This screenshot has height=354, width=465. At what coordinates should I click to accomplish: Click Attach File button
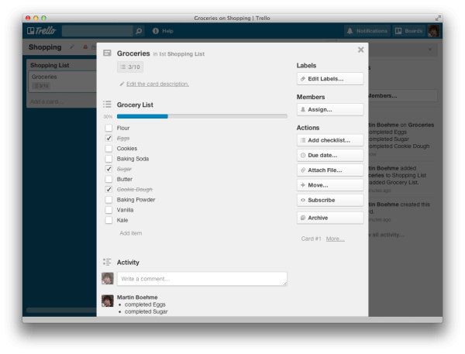(x=330, y=170)
